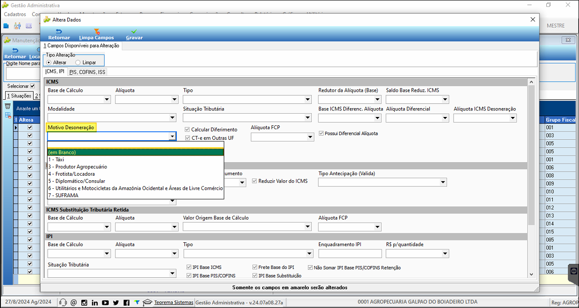Toggle the CT-e em Outras UF checkbox
This screenshot has width=579, height=308.
tap(188, 138)
